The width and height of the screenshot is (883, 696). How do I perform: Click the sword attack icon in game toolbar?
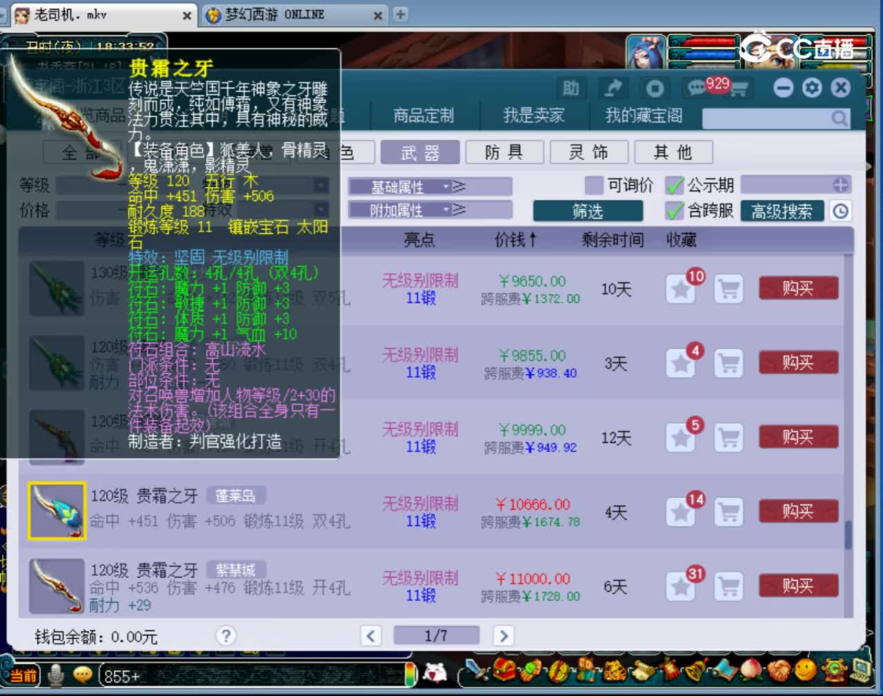tap(477, 671)
